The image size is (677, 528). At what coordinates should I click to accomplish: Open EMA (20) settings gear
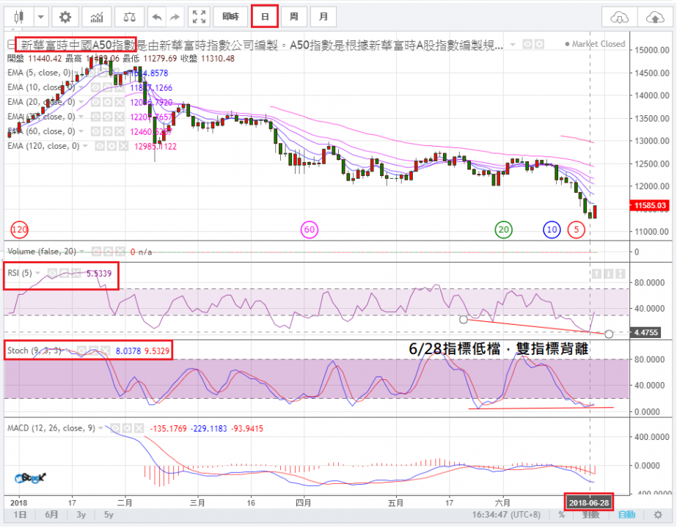point(108,103)
